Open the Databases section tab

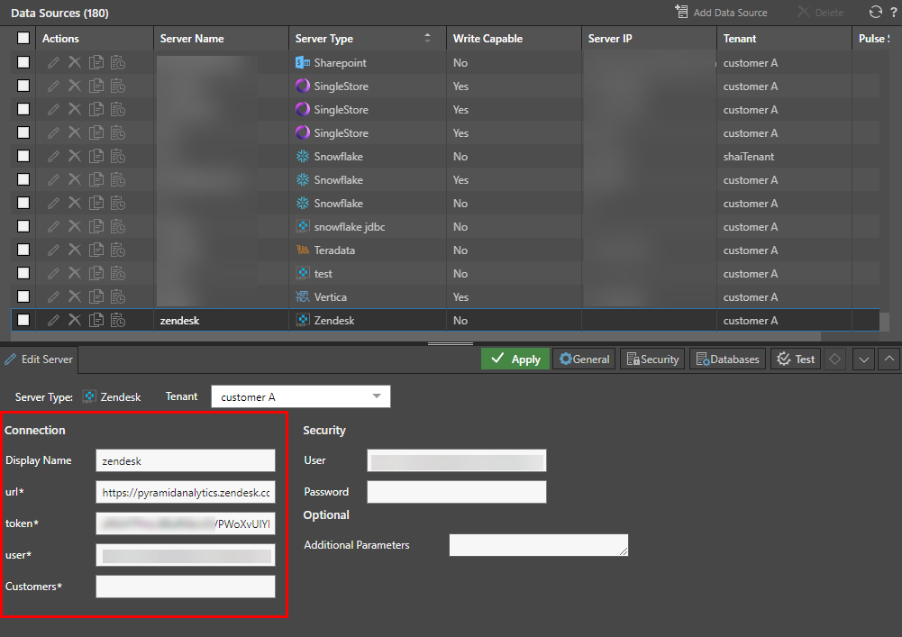(x=727, y=359)
